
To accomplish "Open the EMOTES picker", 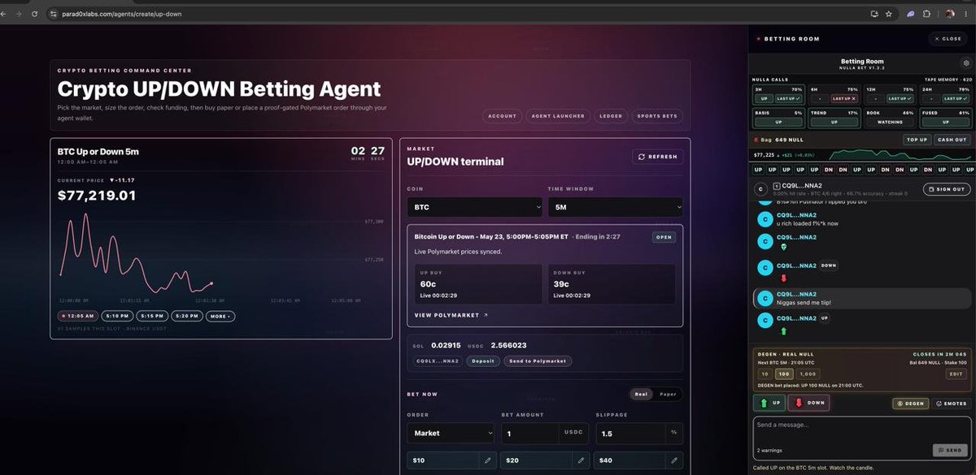I will click(951, 404).
